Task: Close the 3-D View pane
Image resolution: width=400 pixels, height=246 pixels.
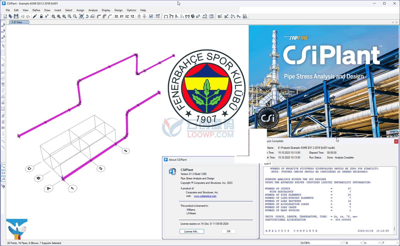Action: pyautogui.click(x=396, y=22)
